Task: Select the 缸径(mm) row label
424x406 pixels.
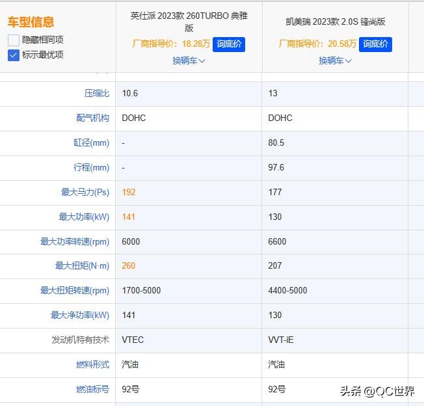Action: coord(91,143)
